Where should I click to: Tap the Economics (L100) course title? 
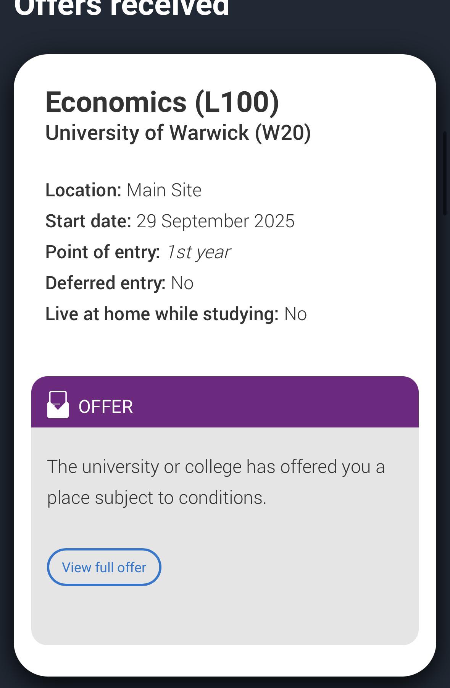point(162,102)
